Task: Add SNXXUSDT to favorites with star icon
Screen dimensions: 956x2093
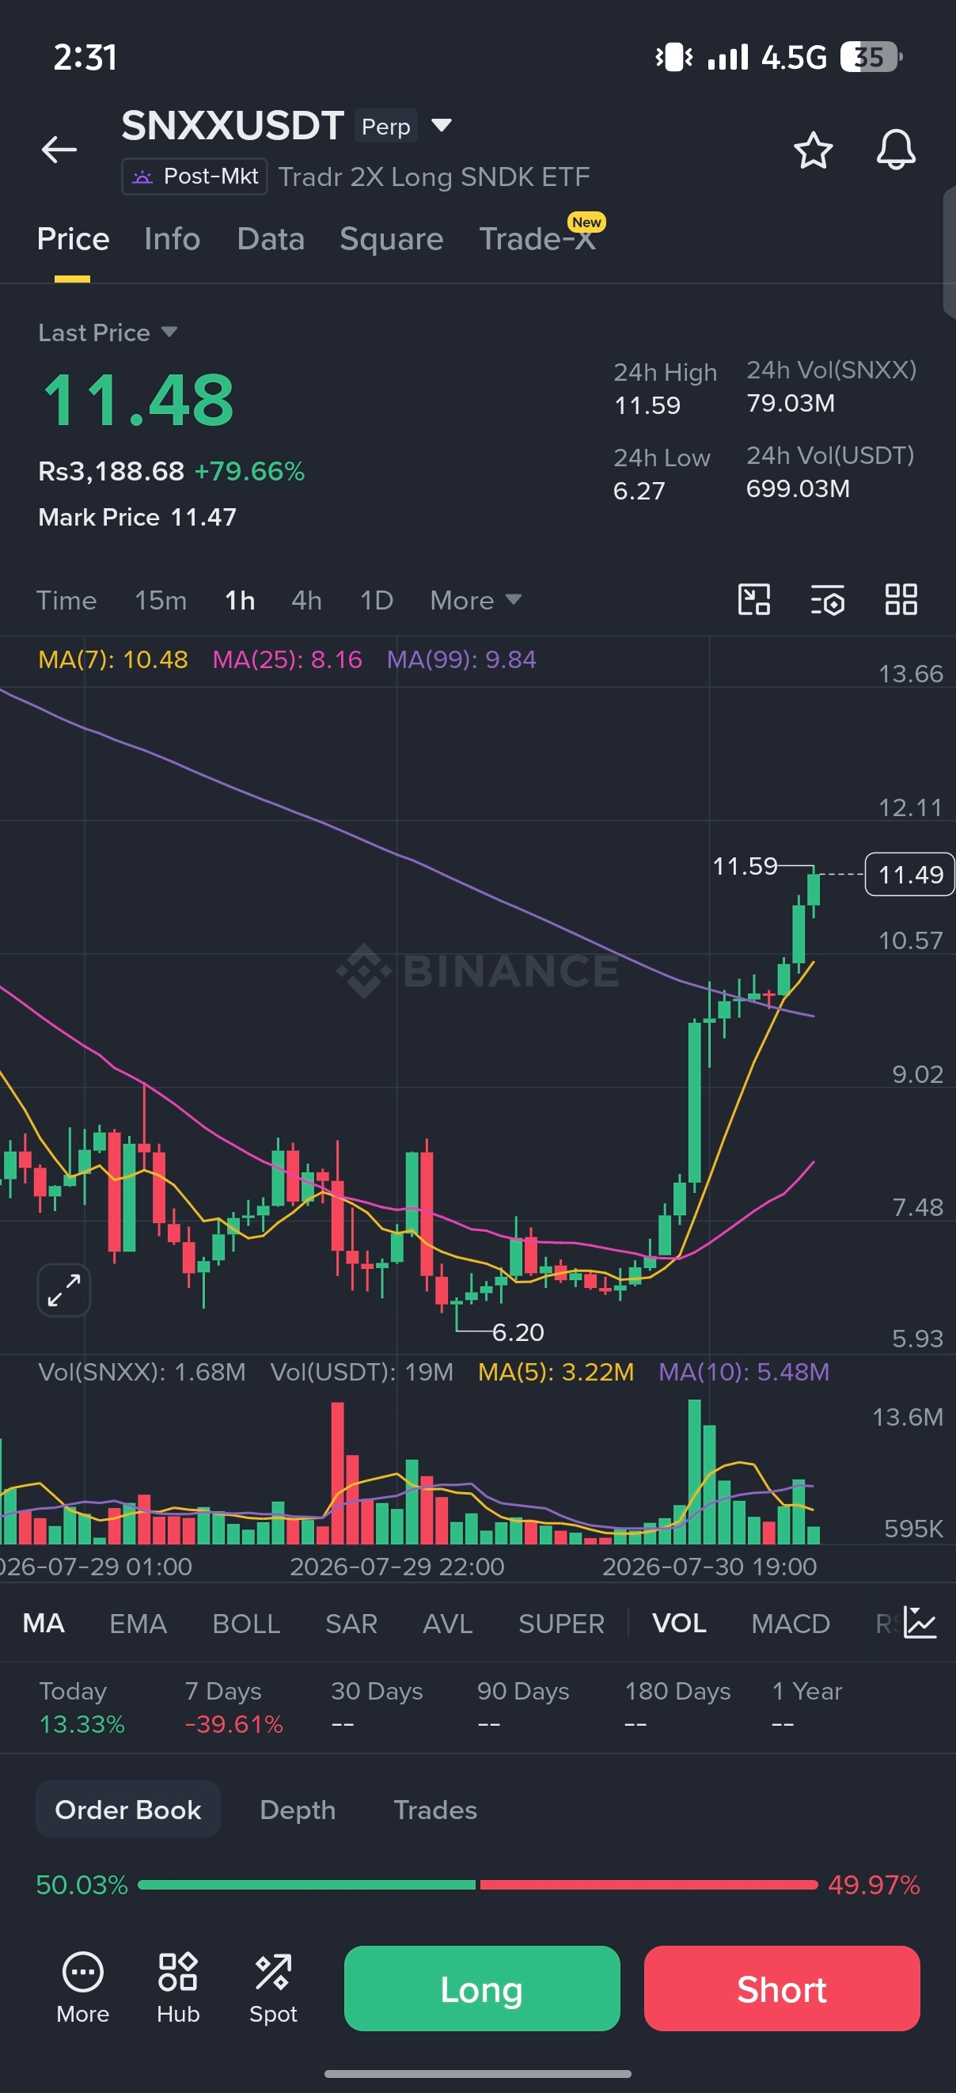Action: click(813, 150)
